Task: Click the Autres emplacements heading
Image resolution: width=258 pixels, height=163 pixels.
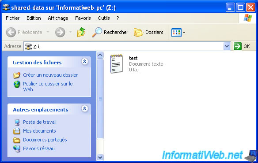Action: pyautogui.click(x=41, y=110)
